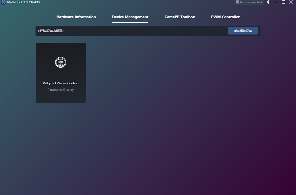Click the 手动添加设备 button

(x=243, y=31)
